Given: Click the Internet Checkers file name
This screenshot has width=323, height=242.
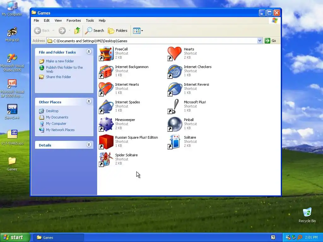Looking at the screenshot, I should pos(197,67).
